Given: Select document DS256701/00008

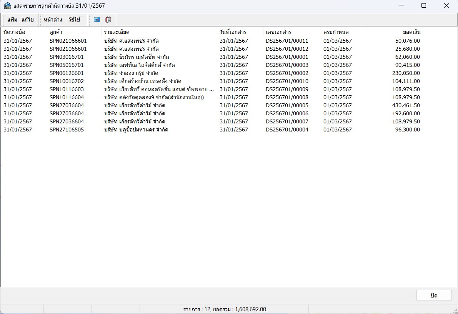Looking at the screenshot, I should (287, 97).
